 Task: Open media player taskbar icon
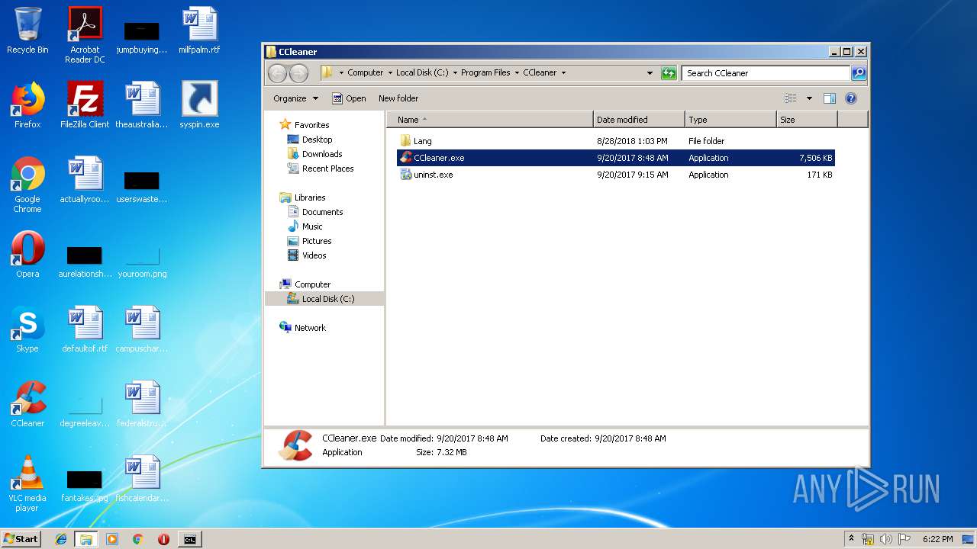click(x=112, y=539)
